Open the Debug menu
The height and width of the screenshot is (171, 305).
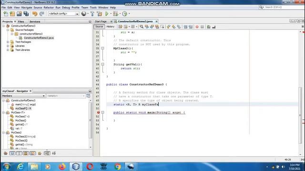[66, 8]
